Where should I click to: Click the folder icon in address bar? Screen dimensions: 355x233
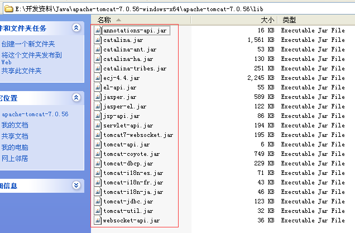click(9, 9)
